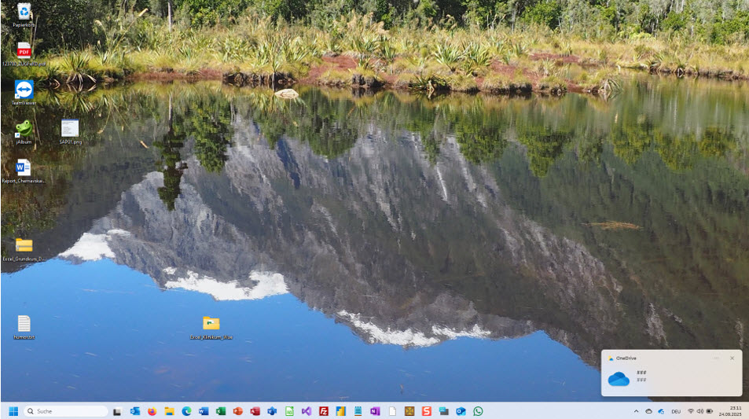Select the Excel_Klinikum folder on desktop
Viewport: 749px width, 419px height.
point(211,324)
